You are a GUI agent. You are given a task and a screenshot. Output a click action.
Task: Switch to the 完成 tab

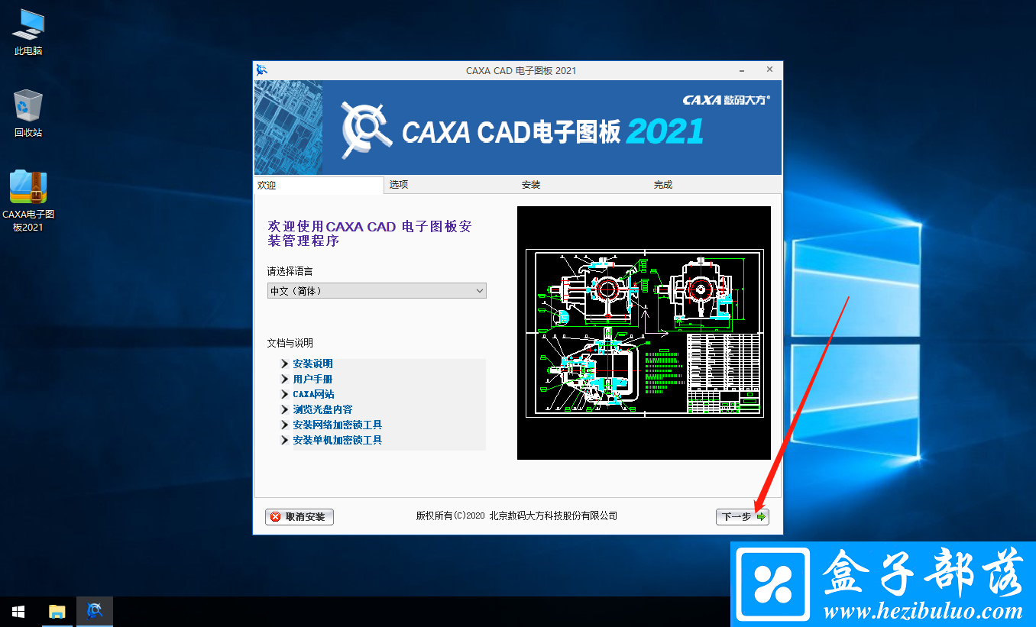point(663,184)
